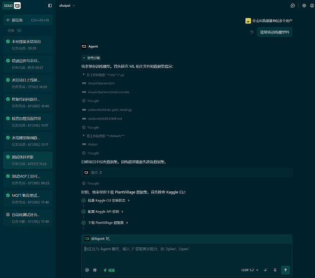The width and height of the screenshot is (315, 278).
Task: Open the shuipei project dropdown
Action: point(67,6)
